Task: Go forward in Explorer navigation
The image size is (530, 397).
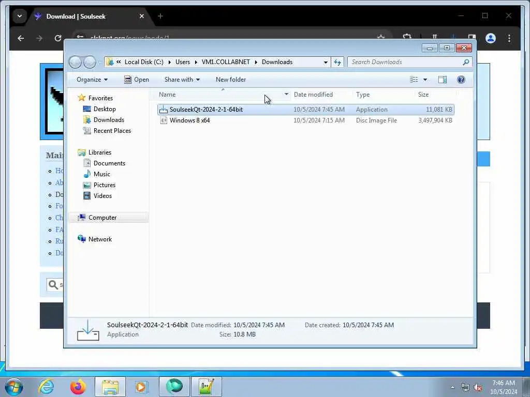Action: [x=90, y=62]
